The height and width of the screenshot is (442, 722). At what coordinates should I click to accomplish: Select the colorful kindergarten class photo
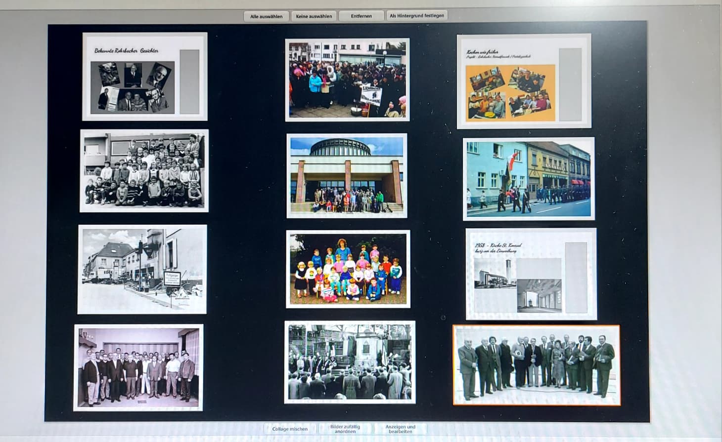pos(348,269)
